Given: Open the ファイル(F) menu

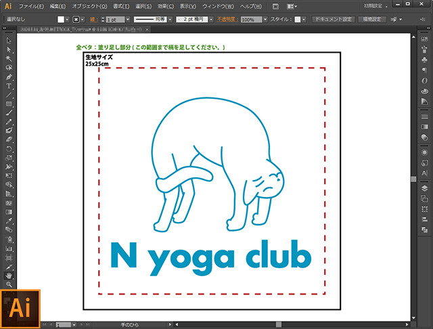Looking at the screenshot, I should 30,6.
